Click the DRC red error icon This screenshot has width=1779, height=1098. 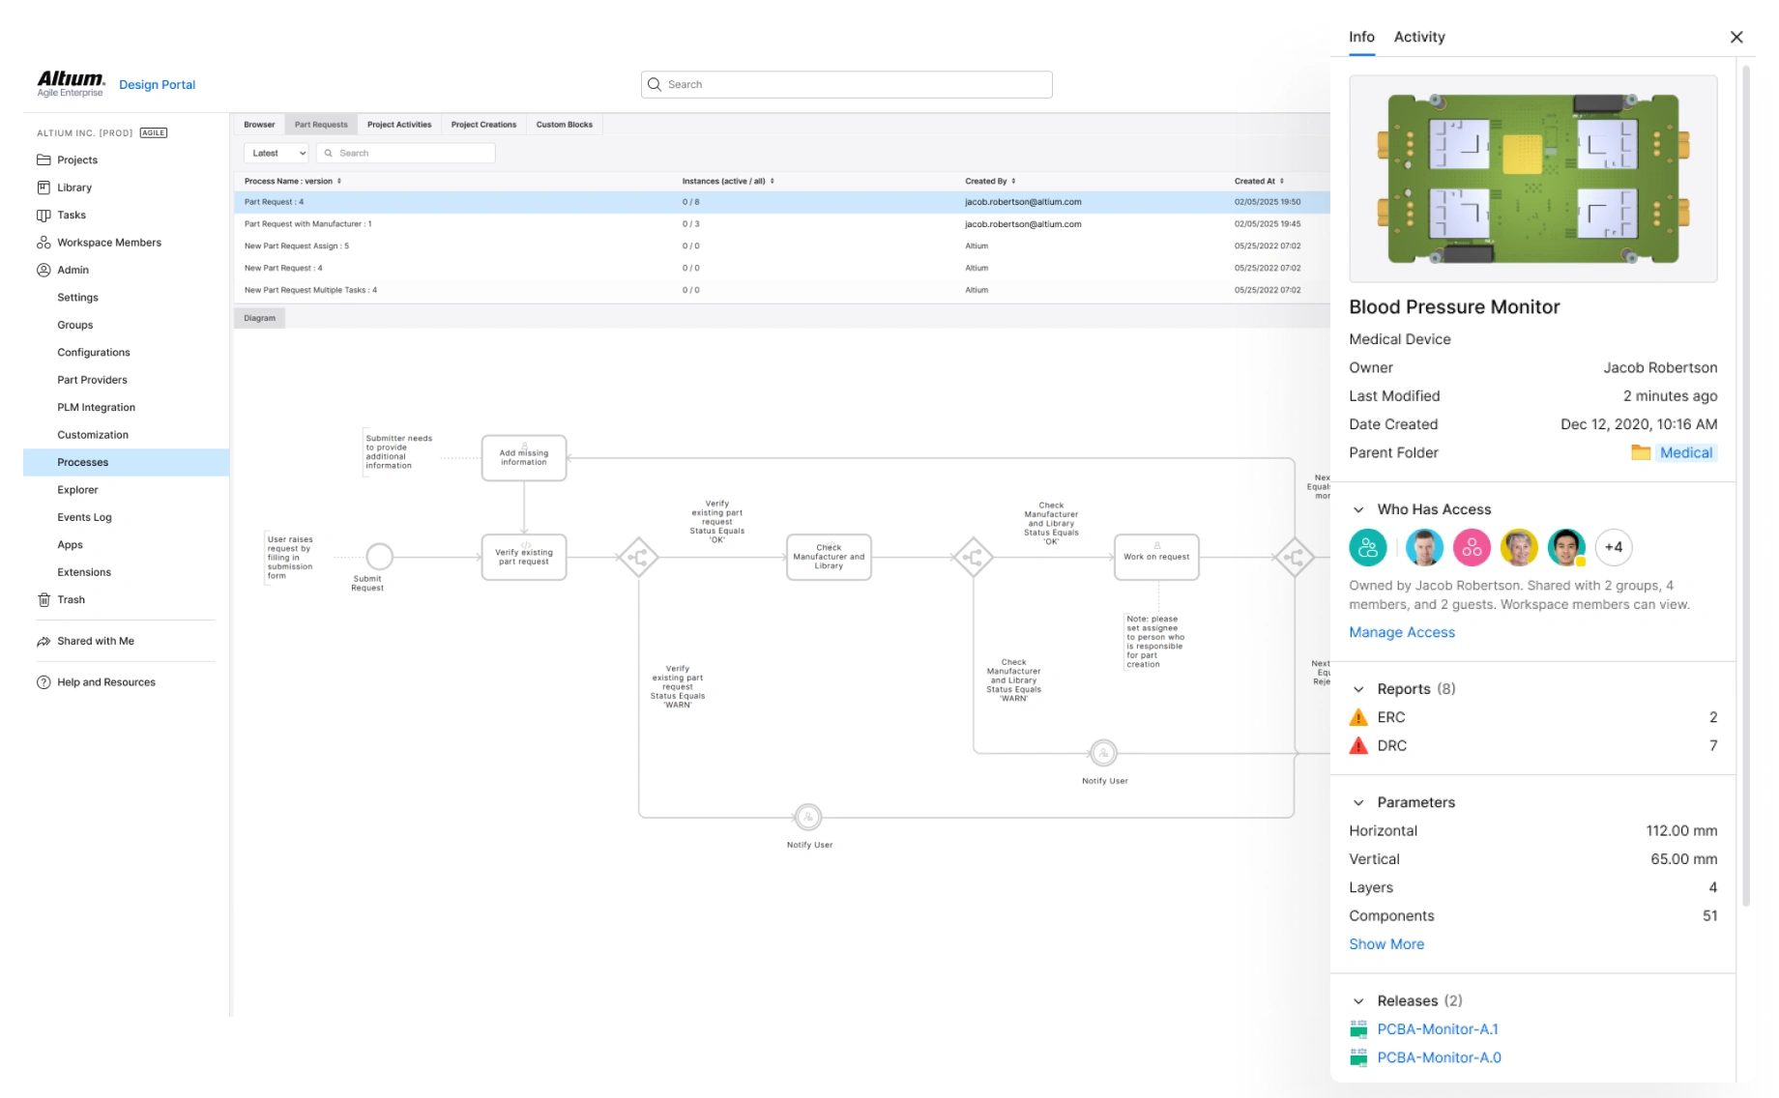(x=1358, y=745)
